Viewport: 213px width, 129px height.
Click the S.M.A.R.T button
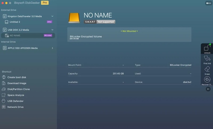(x=90, y=22)
